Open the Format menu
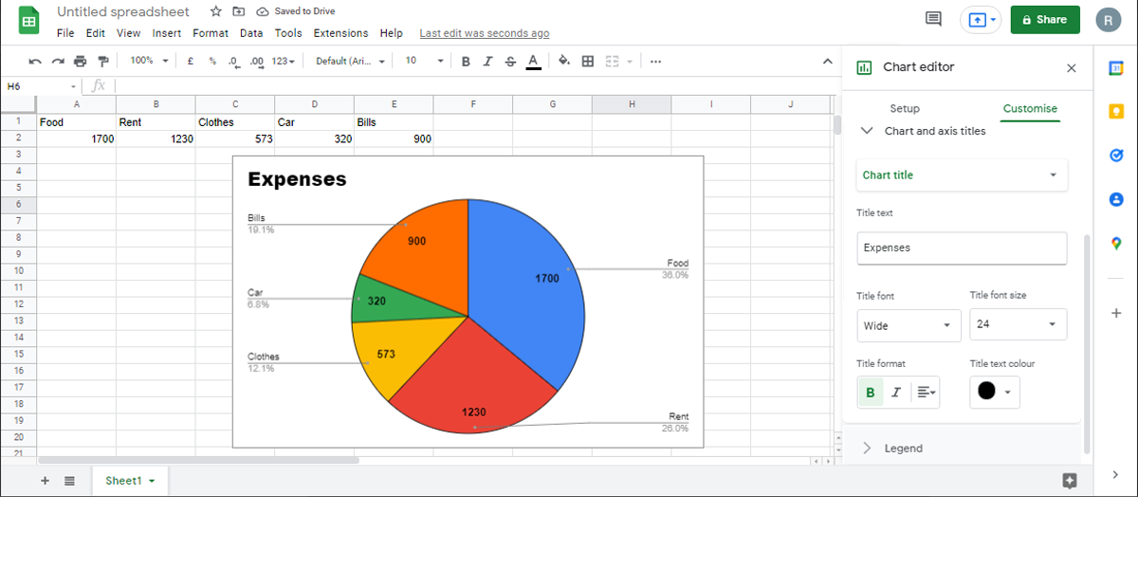The width and height of the screenshot is (1138, 569). 211,33
